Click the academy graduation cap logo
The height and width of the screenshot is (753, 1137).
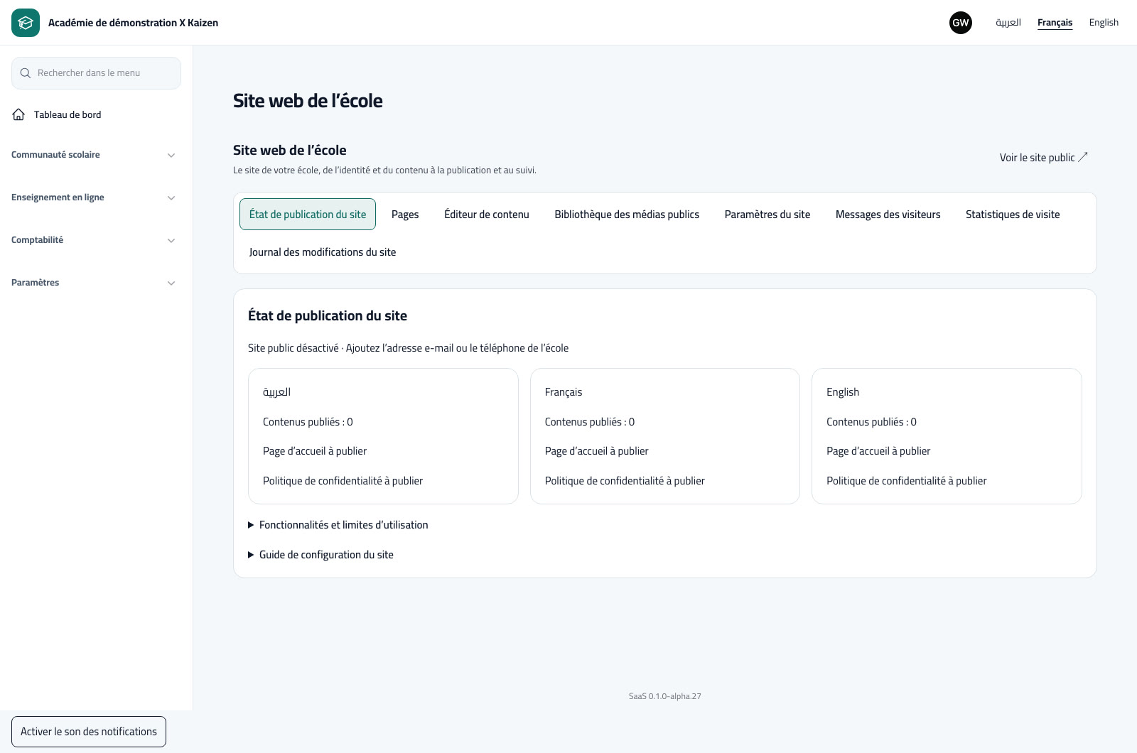tap(26, 23)
